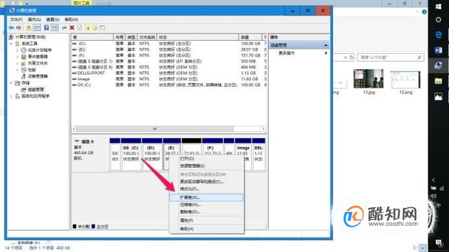Viewport: 449px width, 252px height.
Task: Collapse the Storage (存储) tree node
Action: tap(11, 83)
